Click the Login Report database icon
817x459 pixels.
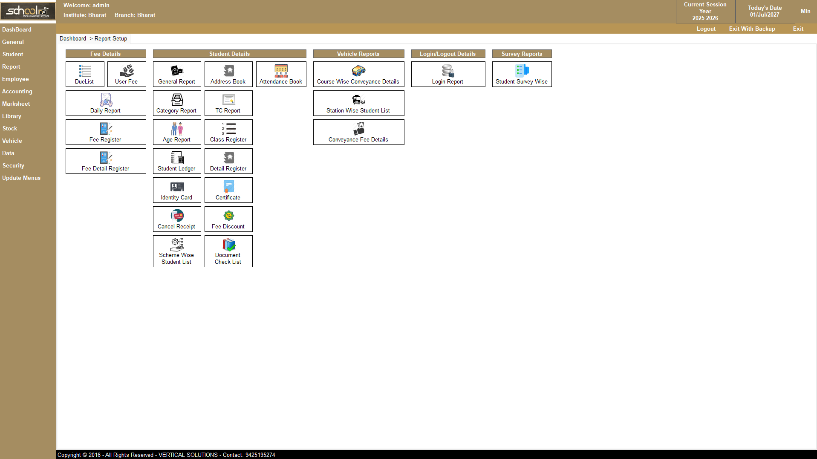(448, 71)
